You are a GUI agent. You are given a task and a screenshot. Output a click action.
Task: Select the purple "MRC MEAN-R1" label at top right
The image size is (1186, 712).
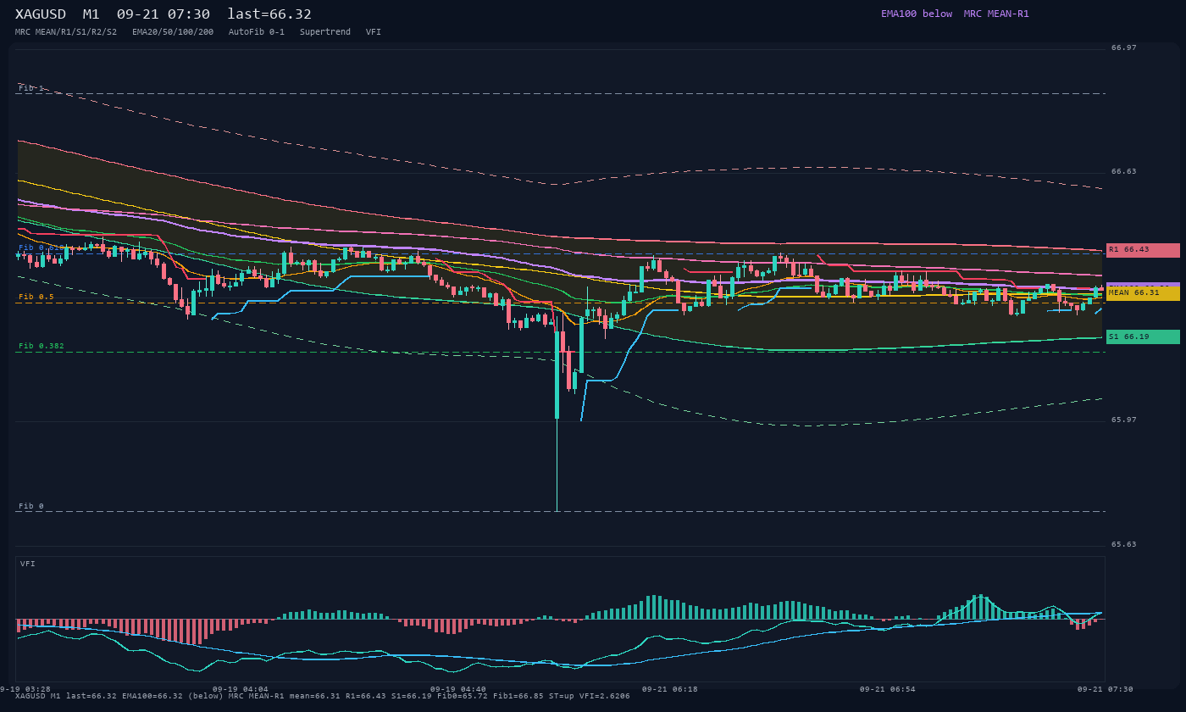tap(996, 14)
